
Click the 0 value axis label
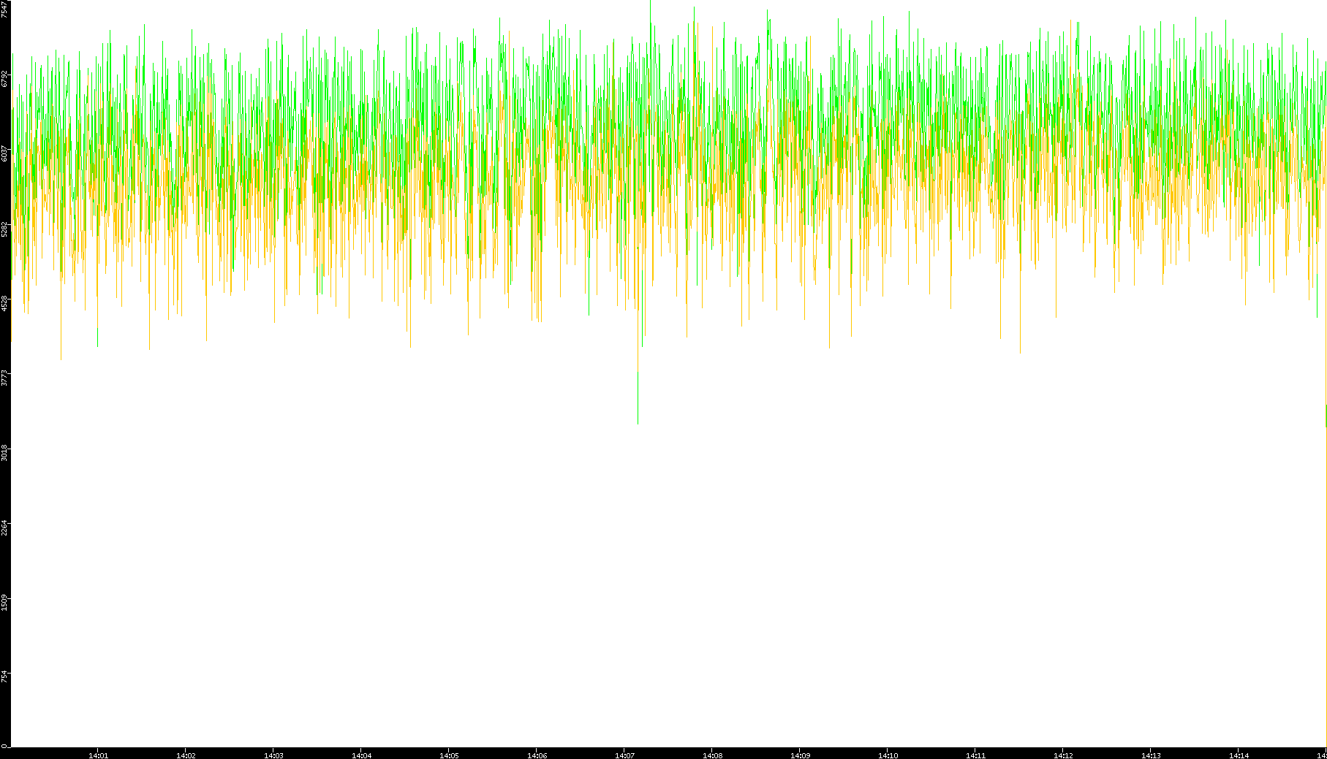tap(5, 746)
